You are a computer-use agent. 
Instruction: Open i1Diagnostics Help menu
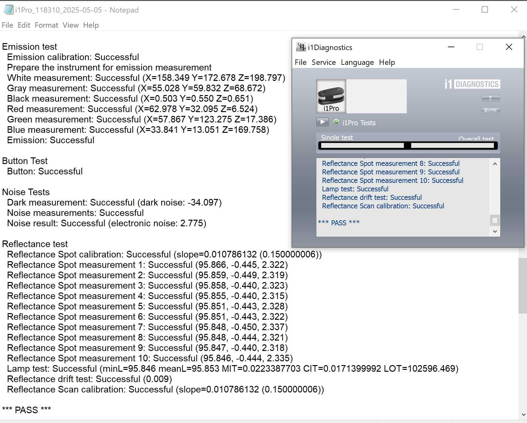[387, 62]
